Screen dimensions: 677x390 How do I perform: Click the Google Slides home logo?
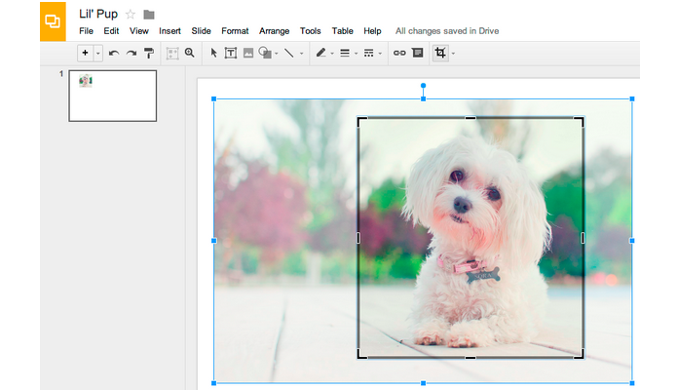pyautogui.click(x=53, y=21)
